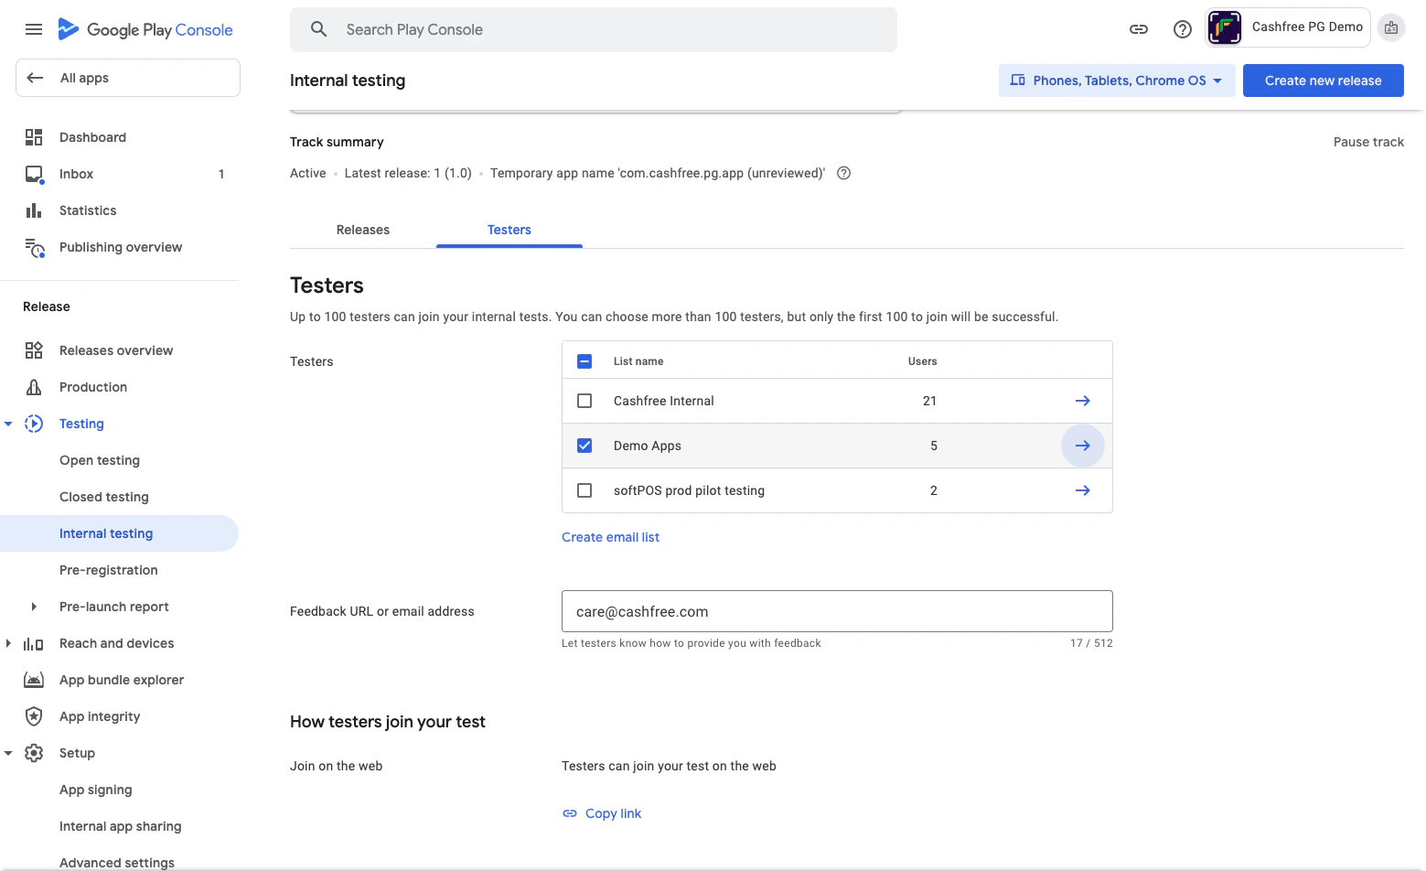
Task: Click the copy link icon in header
Action: tap(1139, 29)
